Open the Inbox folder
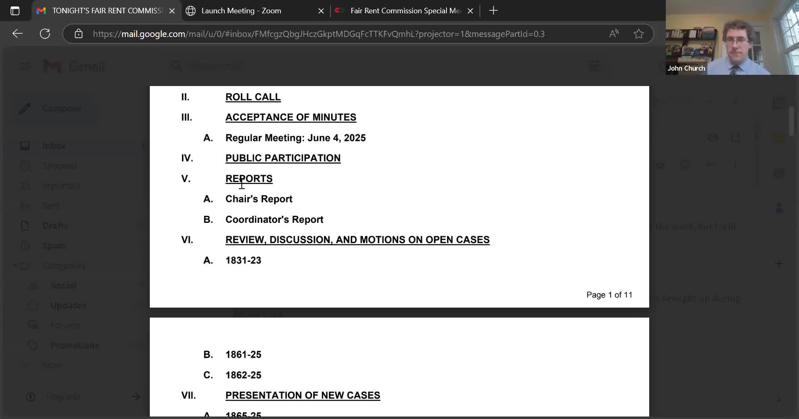Screen dimensions: 799x419 coord(54,146)
